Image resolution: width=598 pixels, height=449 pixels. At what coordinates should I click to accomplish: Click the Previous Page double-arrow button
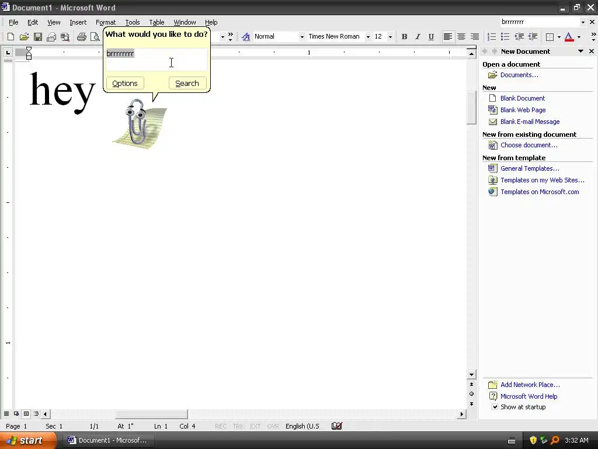[471, 385]
